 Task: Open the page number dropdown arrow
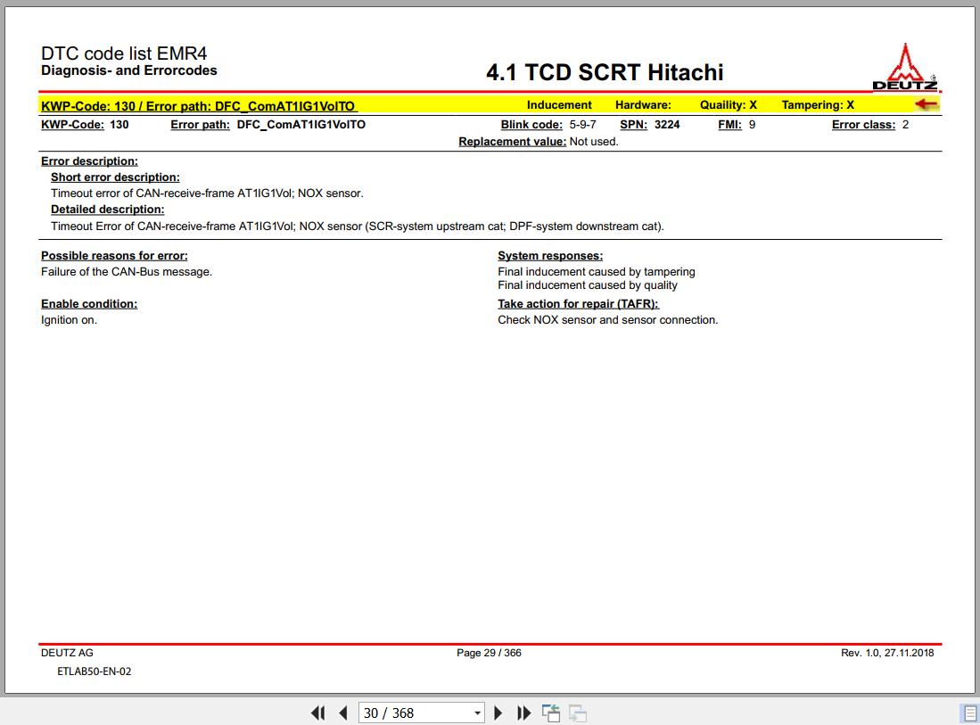pos(477,713)
